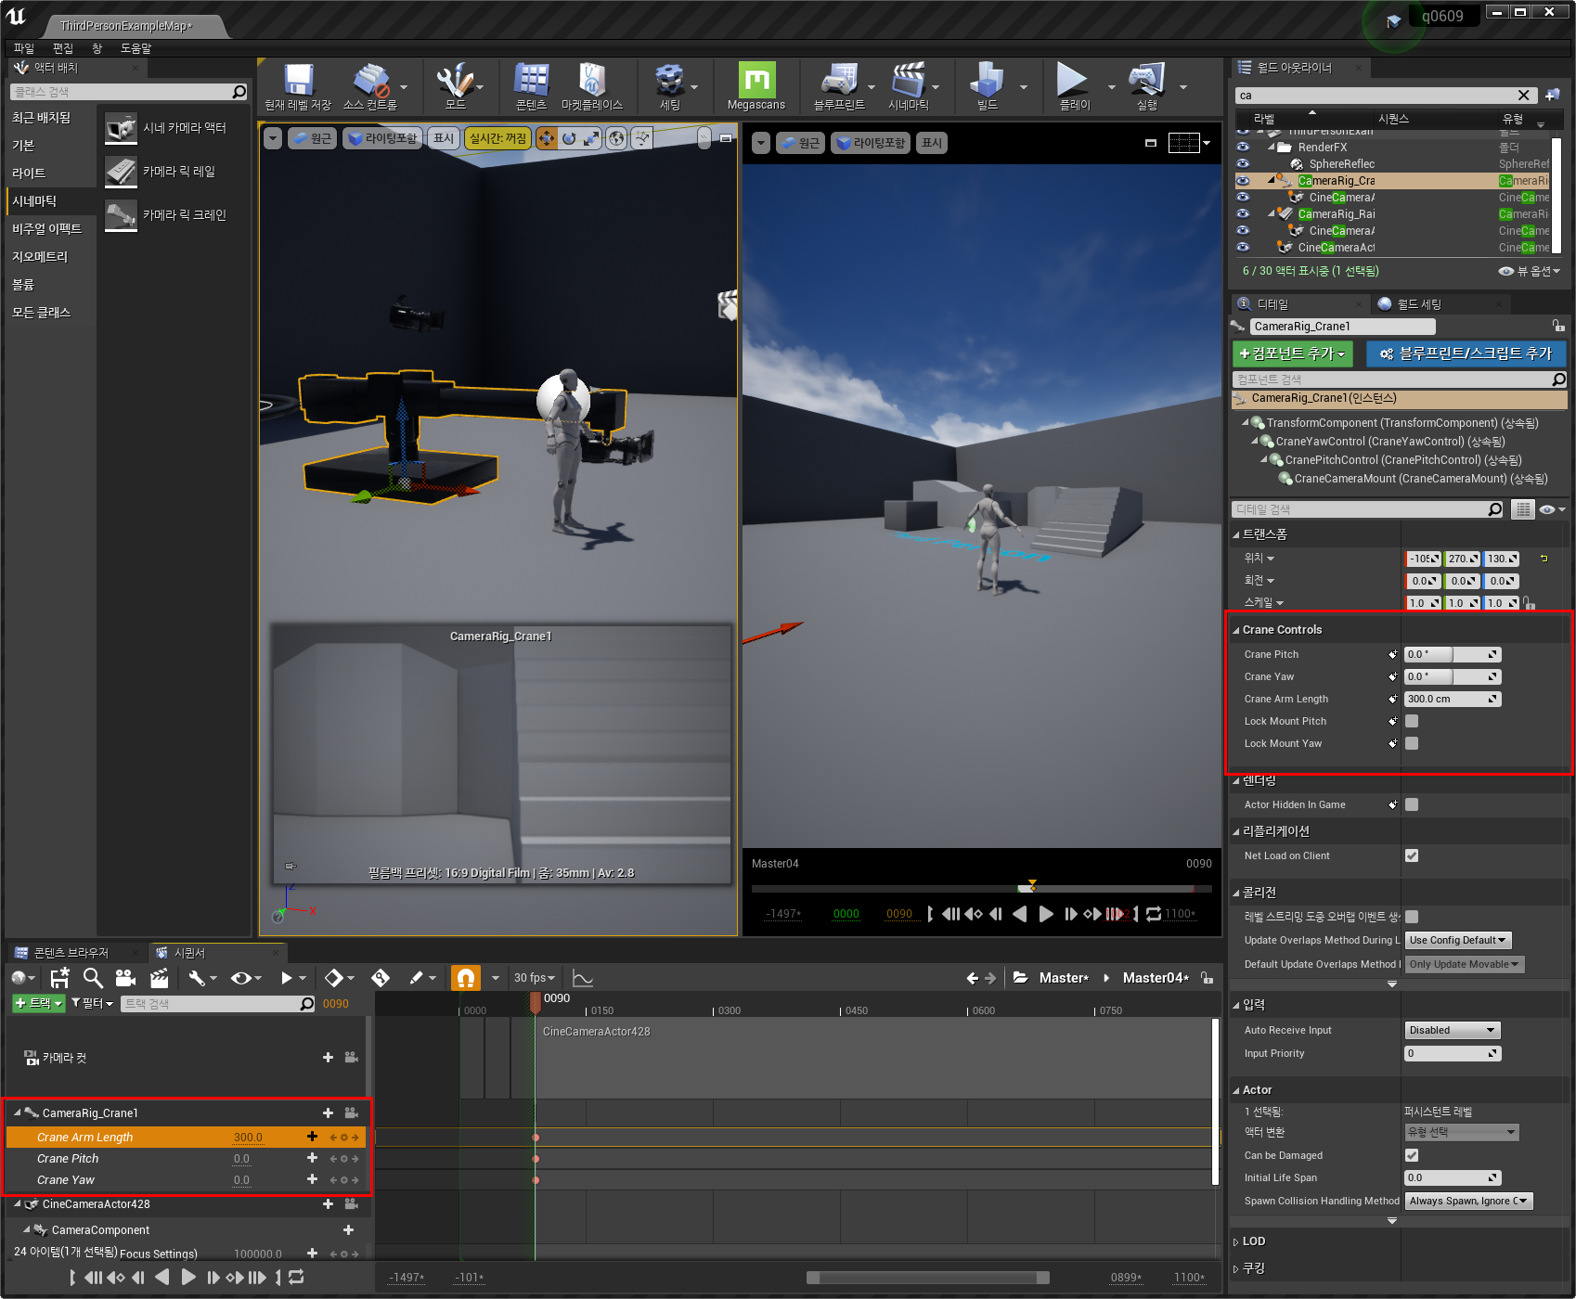Screen dimensions: 1576x1299
Task: Click Add Component green button
Action: pos(1293,354)
